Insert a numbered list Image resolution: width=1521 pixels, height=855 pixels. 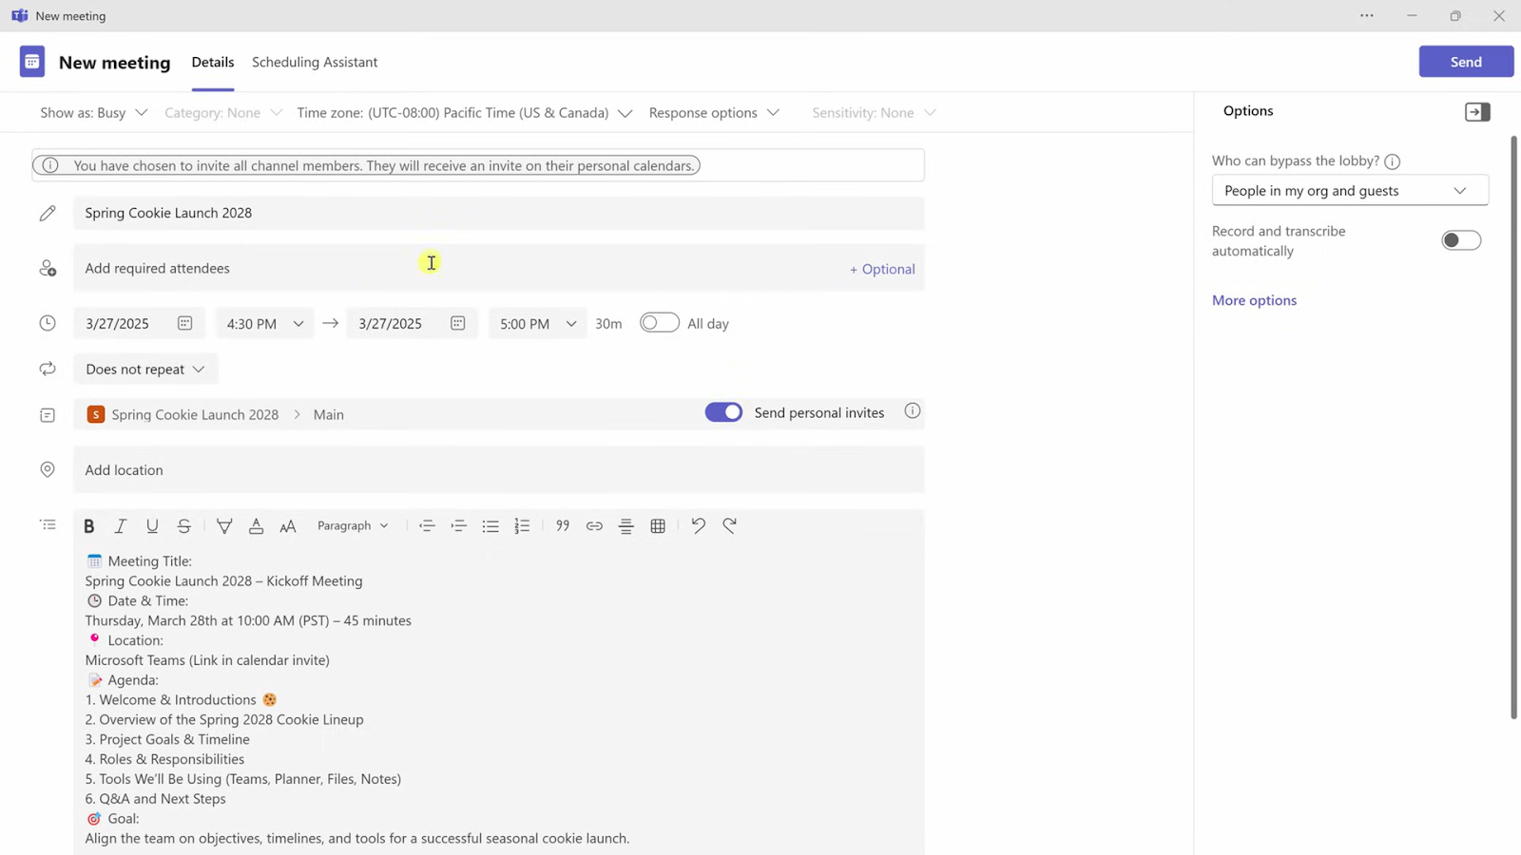click(x=522, y=525)
